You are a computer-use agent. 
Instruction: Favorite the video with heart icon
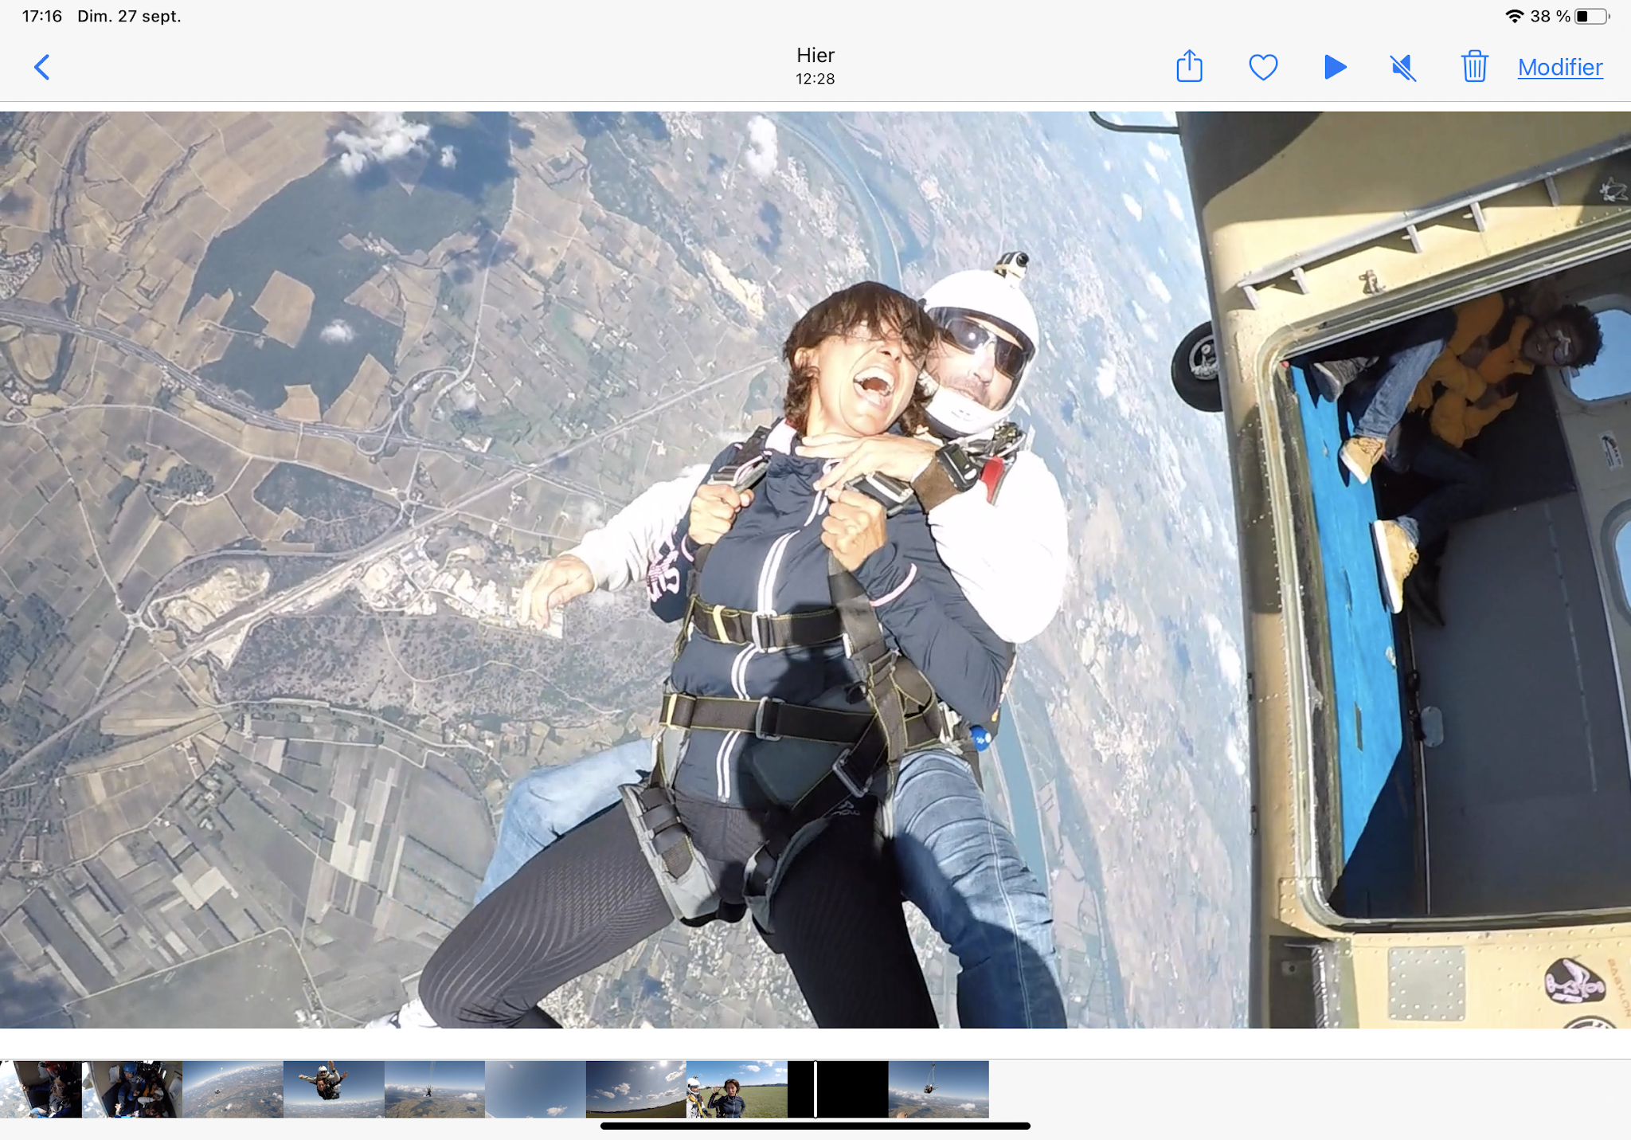(1263, 67)
